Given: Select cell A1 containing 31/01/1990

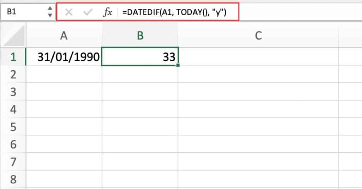Looking at the screenshot, I should pos(64,57).
